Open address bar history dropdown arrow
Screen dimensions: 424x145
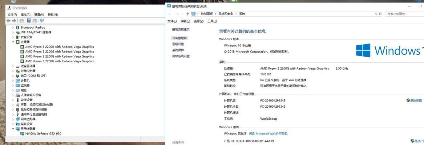click(x=376, y=14)
